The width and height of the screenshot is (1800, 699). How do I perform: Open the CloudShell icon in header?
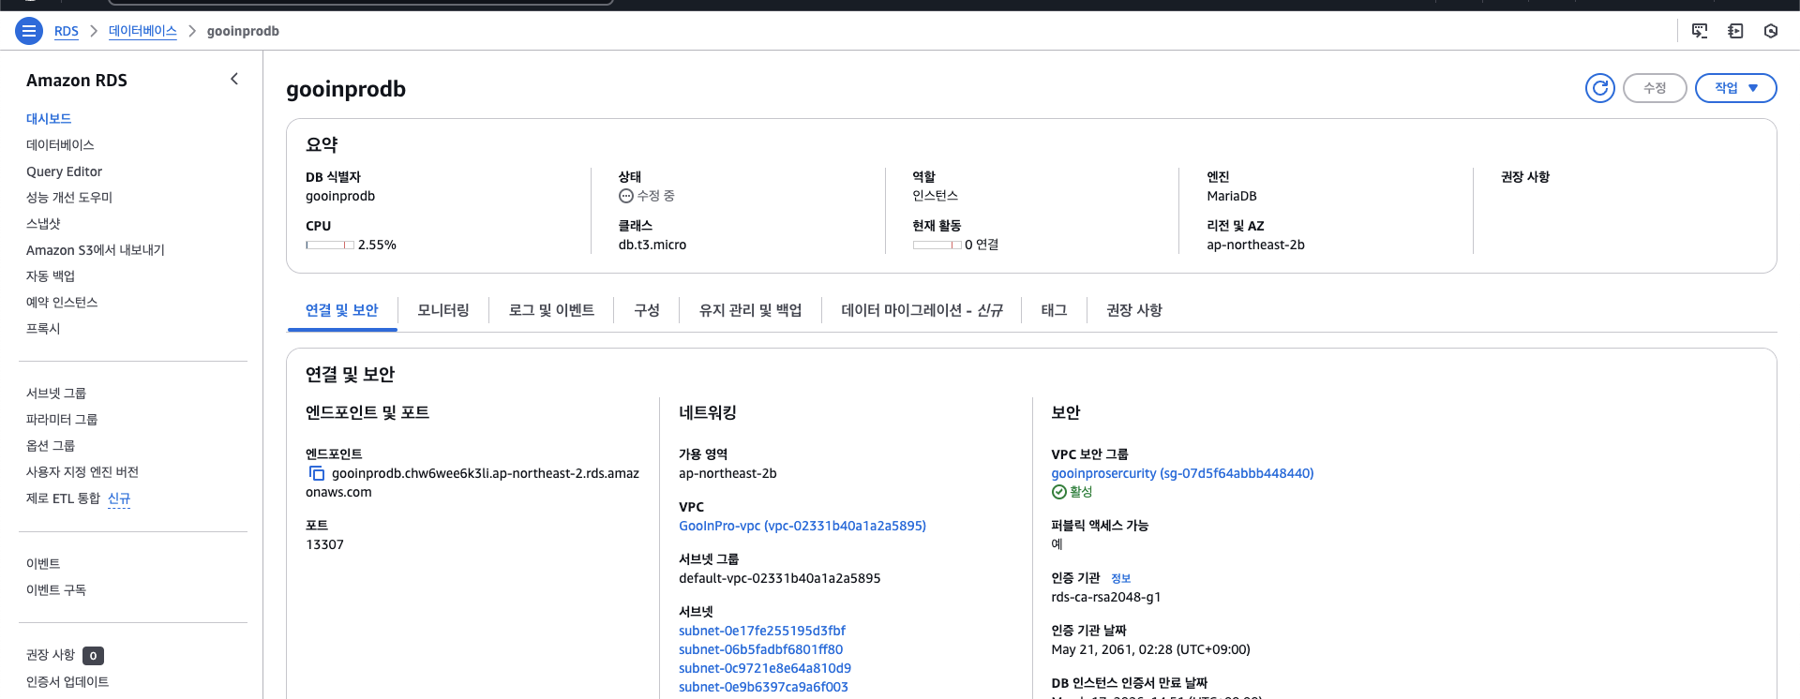1700,31
